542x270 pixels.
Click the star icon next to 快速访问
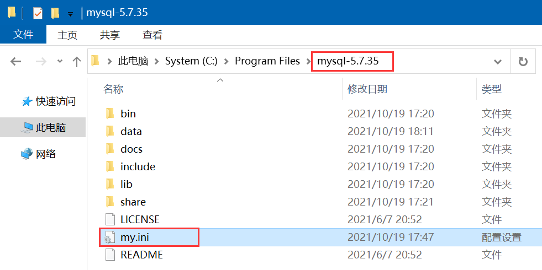click(x=27, y=101)
